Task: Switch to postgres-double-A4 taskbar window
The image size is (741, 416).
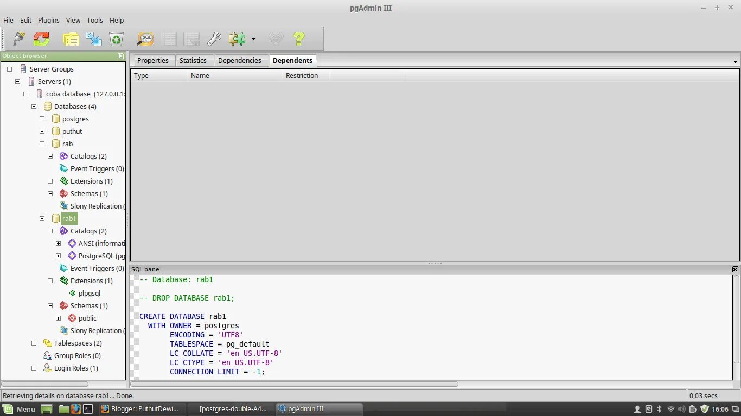Action: [231, 409]
